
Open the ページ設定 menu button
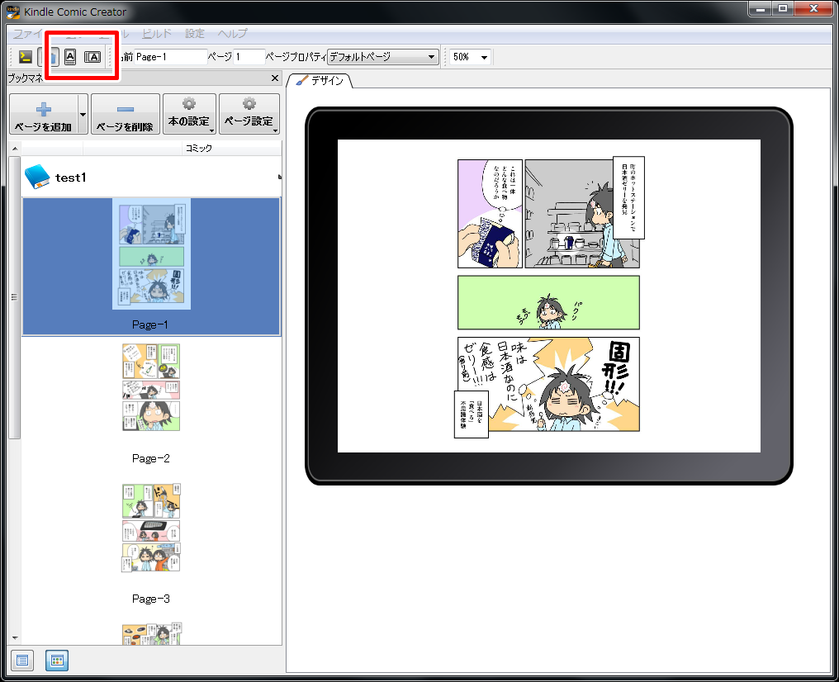[249, 114]
